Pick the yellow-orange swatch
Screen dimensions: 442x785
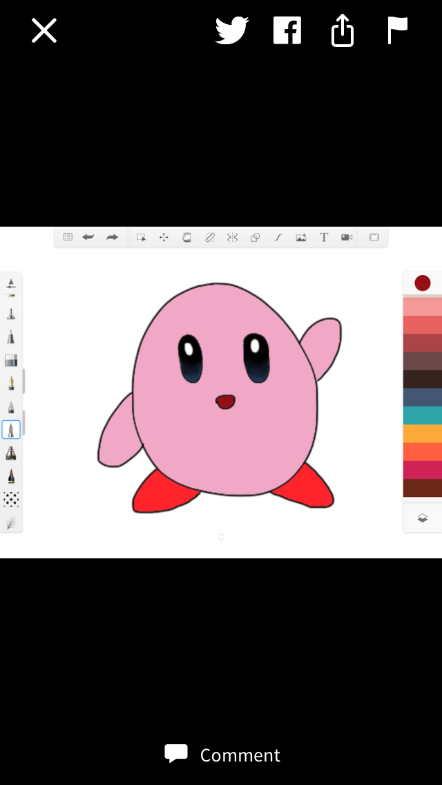tap(423, 433)
